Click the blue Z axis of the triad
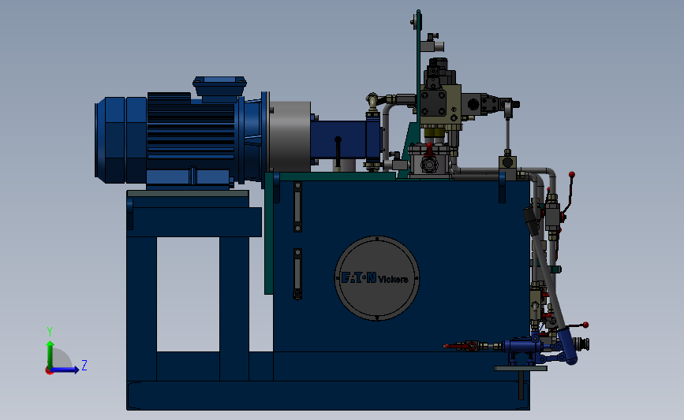The width and height of the screenshot is (684, 420). pos(64,370)
